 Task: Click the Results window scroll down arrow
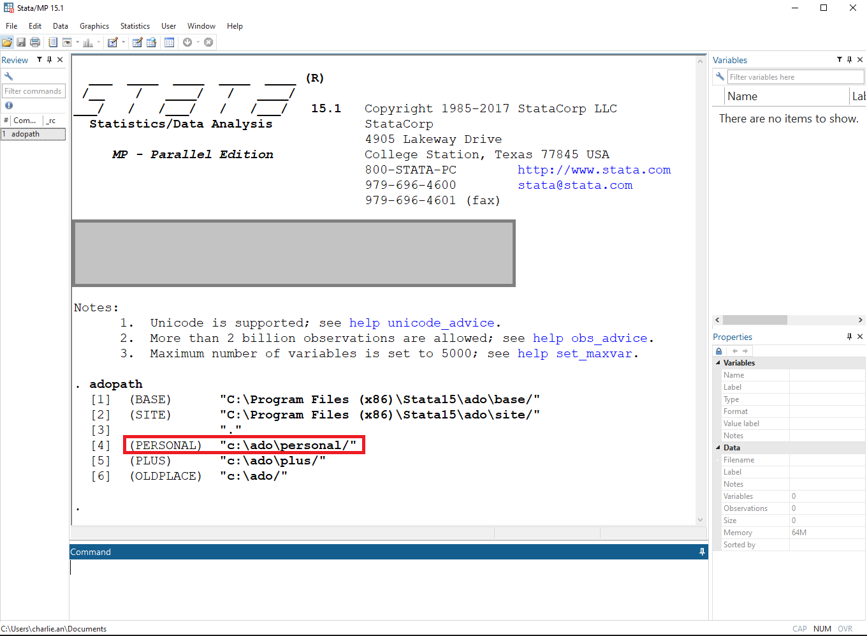(701, 520)
